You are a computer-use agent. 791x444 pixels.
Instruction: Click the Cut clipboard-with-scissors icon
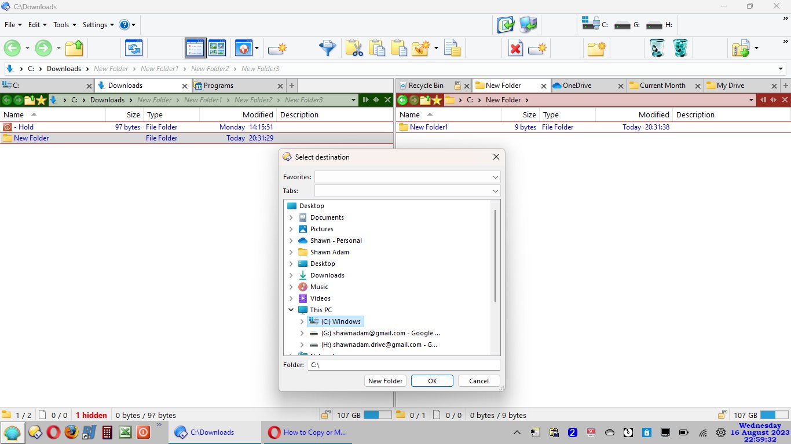point(354,48)
